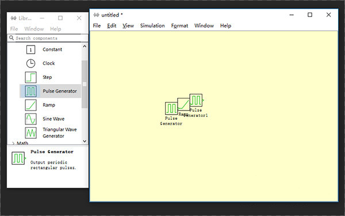The width and height of the screenshot is (345, 216).
Task: Click the Pulse Generator block on canvas
Action: coord(171,108)
